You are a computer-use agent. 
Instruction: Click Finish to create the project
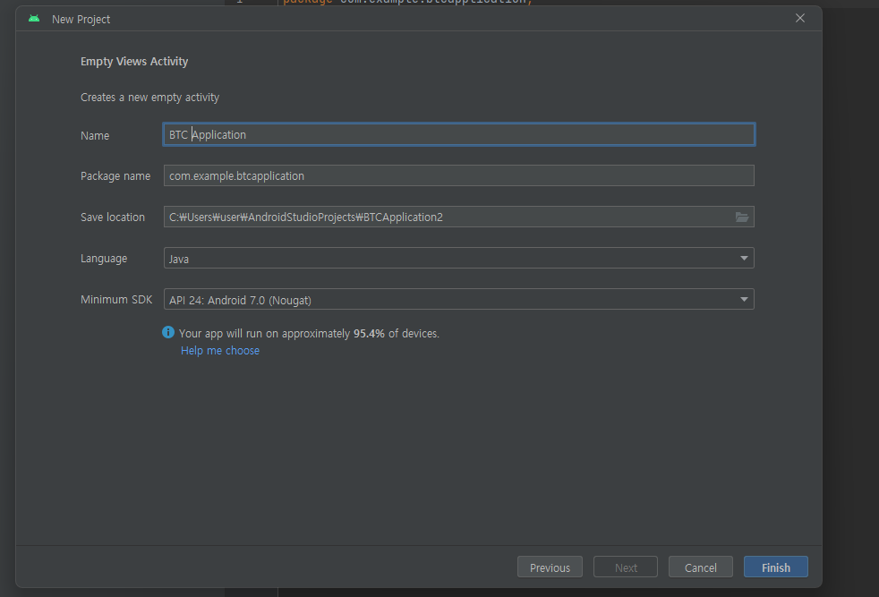tap(776, 567)
